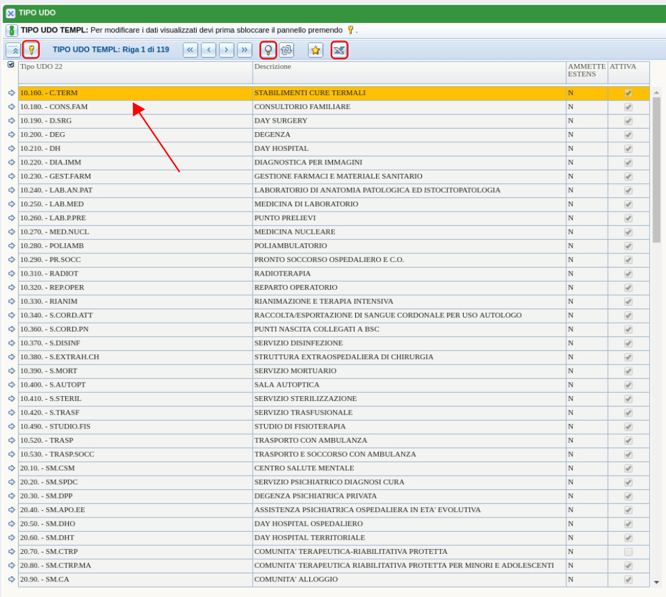Refresh data with the reload arrows icon
This screenshot has width=666, height=597.
point(286,50)
